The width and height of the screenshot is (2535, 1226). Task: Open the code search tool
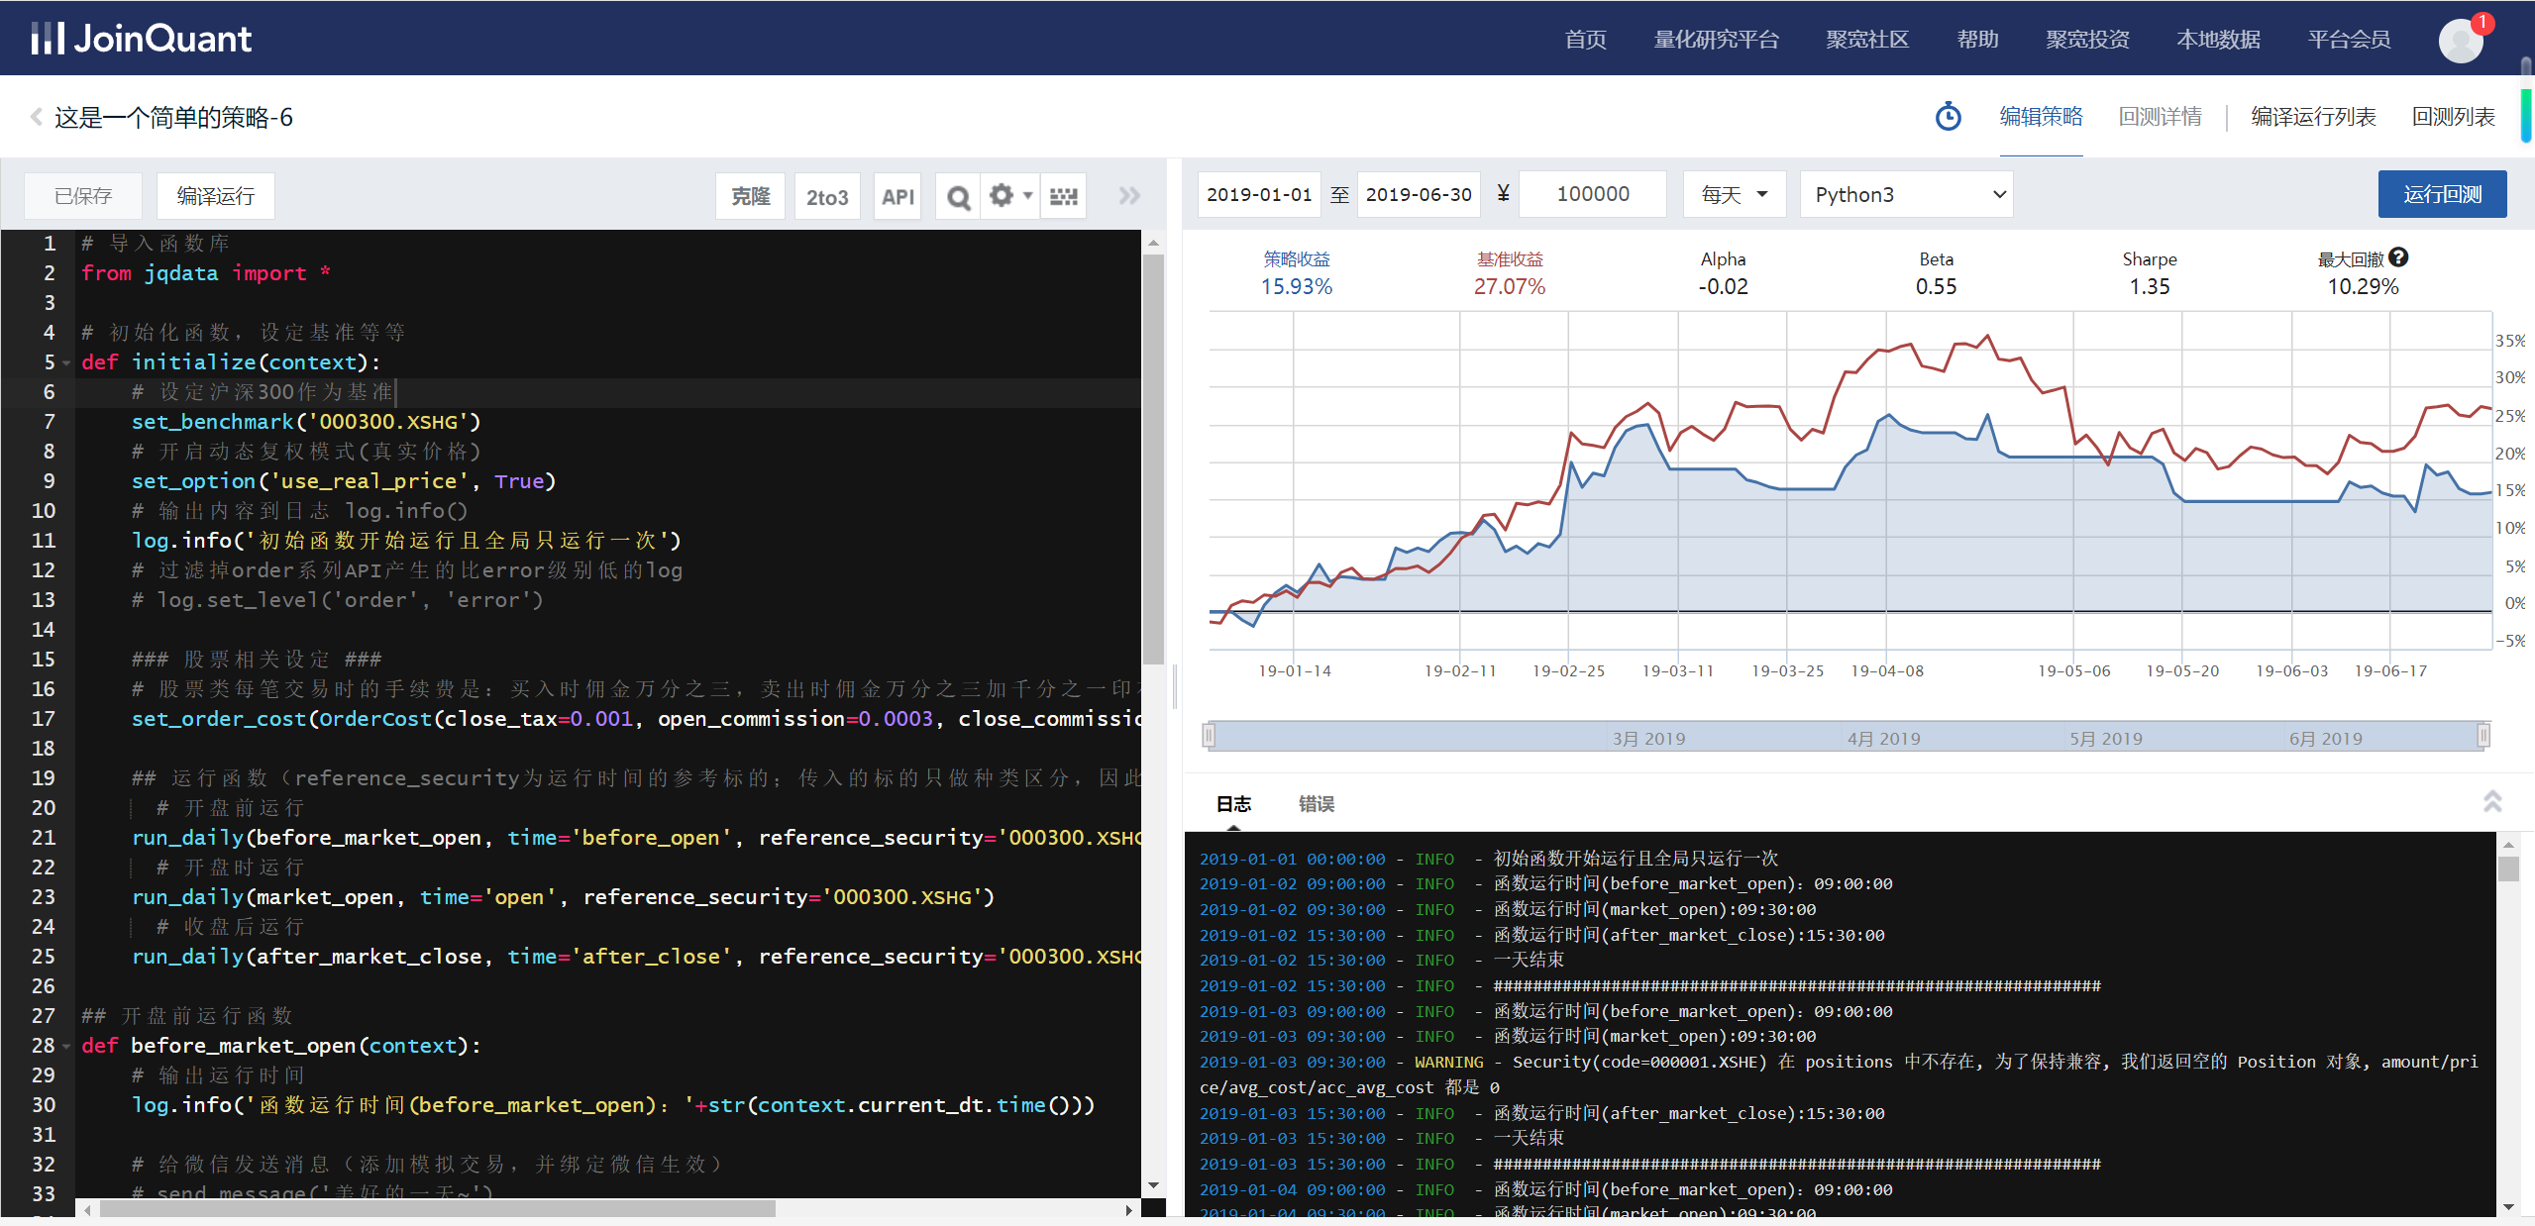[956, 195]
